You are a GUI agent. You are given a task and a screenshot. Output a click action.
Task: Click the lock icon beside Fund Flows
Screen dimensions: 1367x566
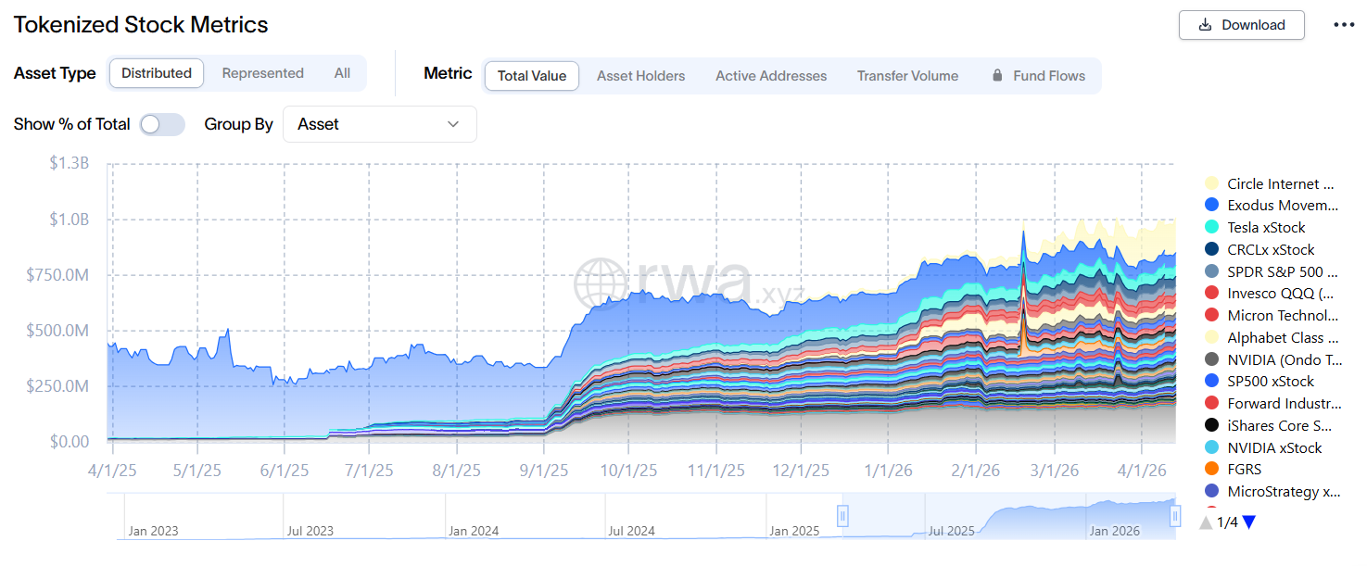click(x=997, y=76)
